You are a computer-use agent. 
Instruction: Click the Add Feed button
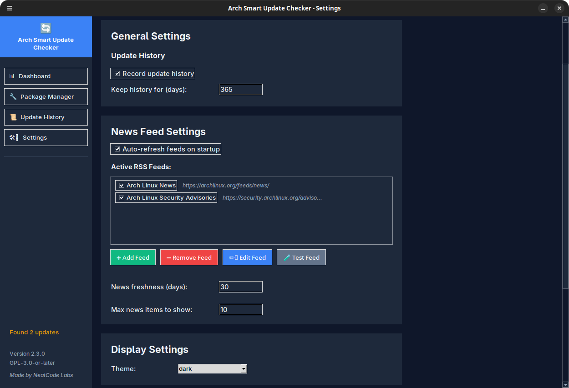(133, 257)
